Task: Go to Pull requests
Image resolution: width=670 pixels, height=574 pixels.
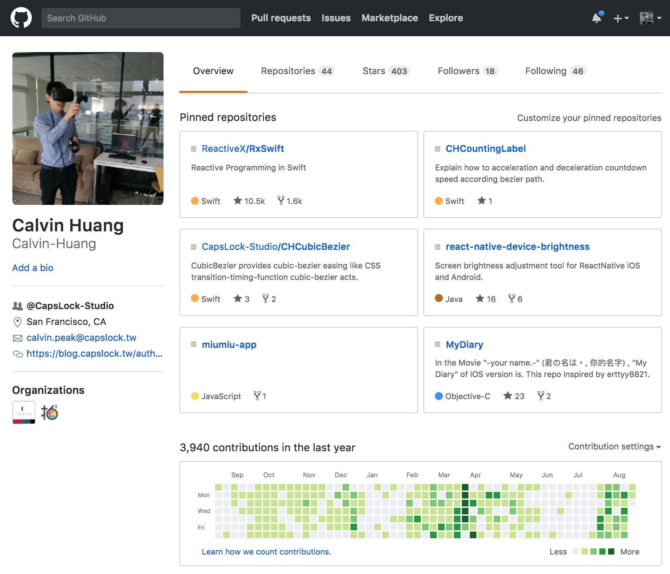Action: point(281,18)
